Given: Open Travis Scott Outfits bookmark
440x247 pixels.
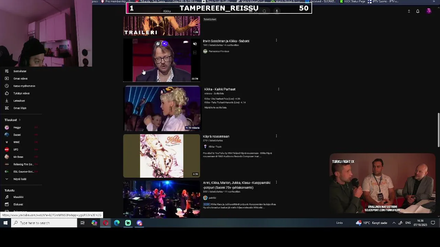Looking at the screenshot, I should [x=217, y=1].
